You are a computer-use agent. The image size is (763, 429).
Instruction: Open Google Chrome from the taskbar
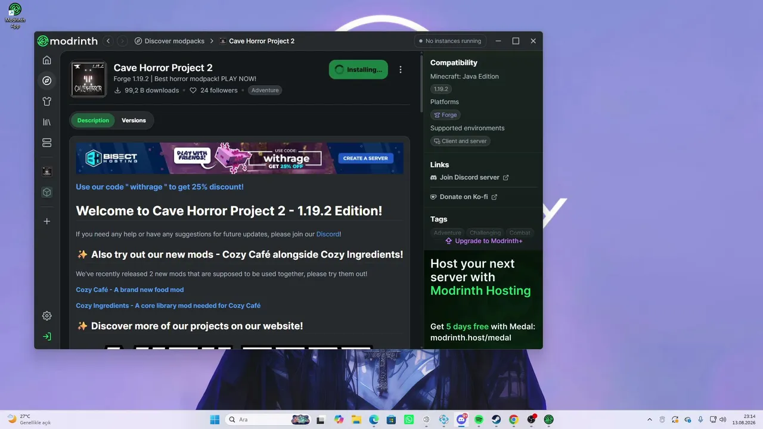[x=514, y=419]
